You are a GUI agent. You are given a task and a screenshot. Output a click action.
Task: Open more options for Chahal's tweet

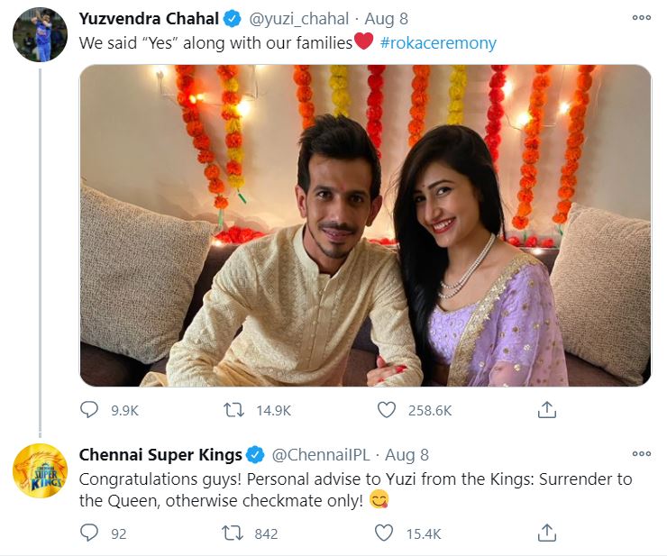[641, 17]
